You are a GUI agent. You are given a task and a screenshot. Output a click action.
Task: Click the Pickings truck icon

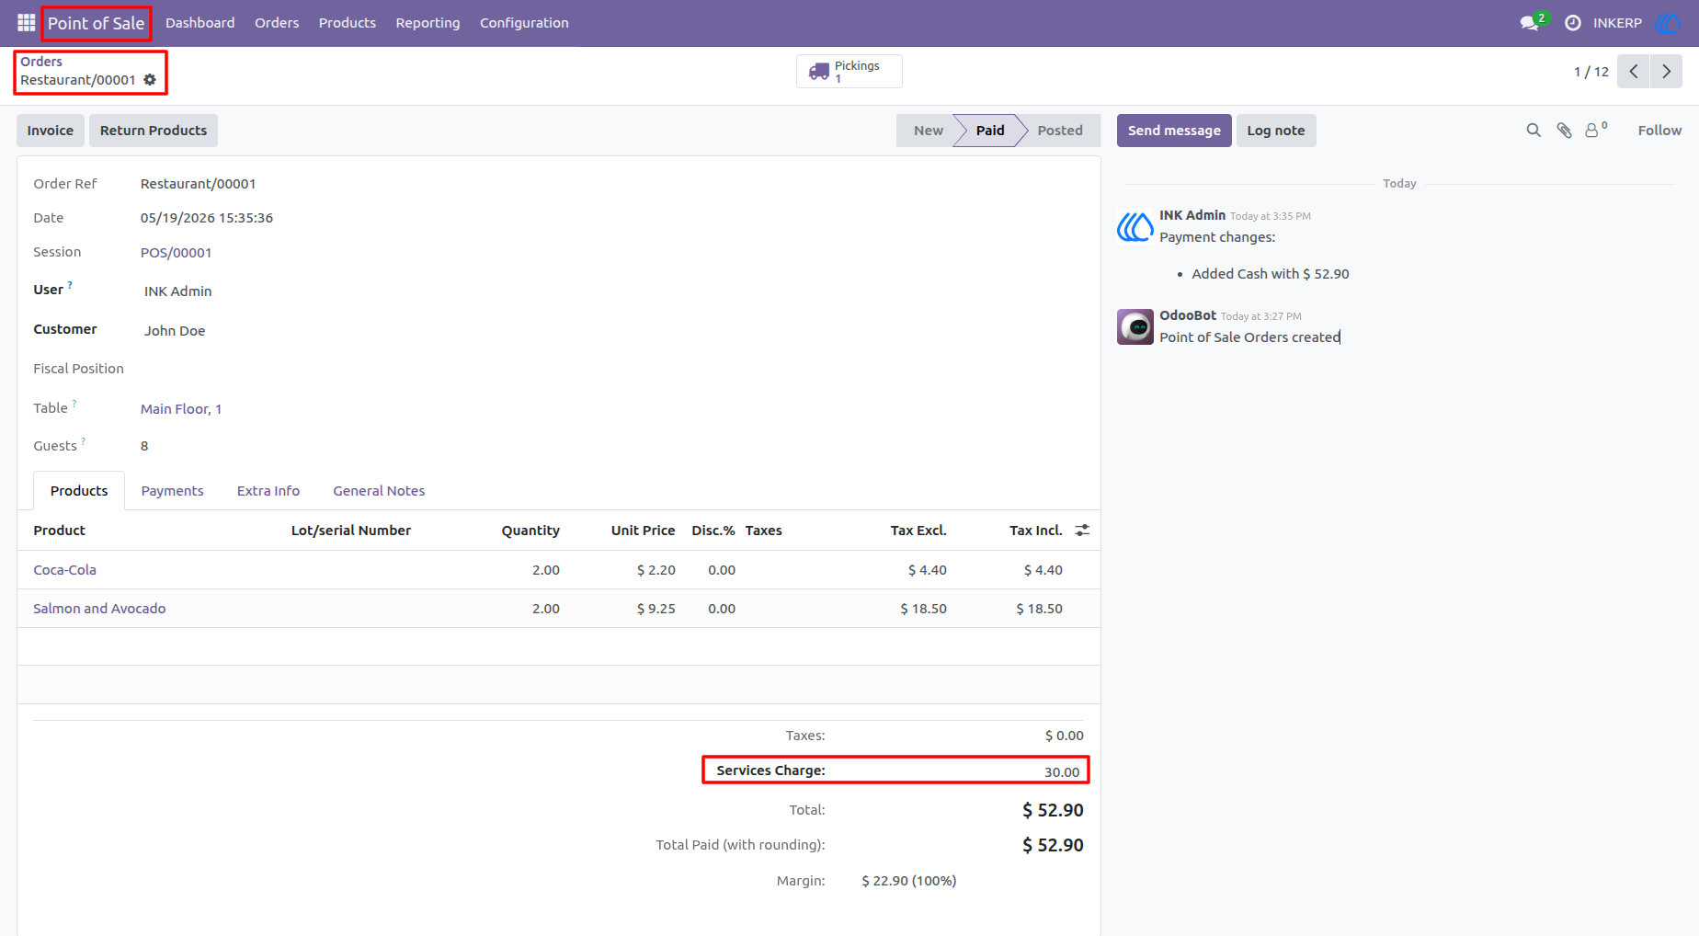pos(819,71)
